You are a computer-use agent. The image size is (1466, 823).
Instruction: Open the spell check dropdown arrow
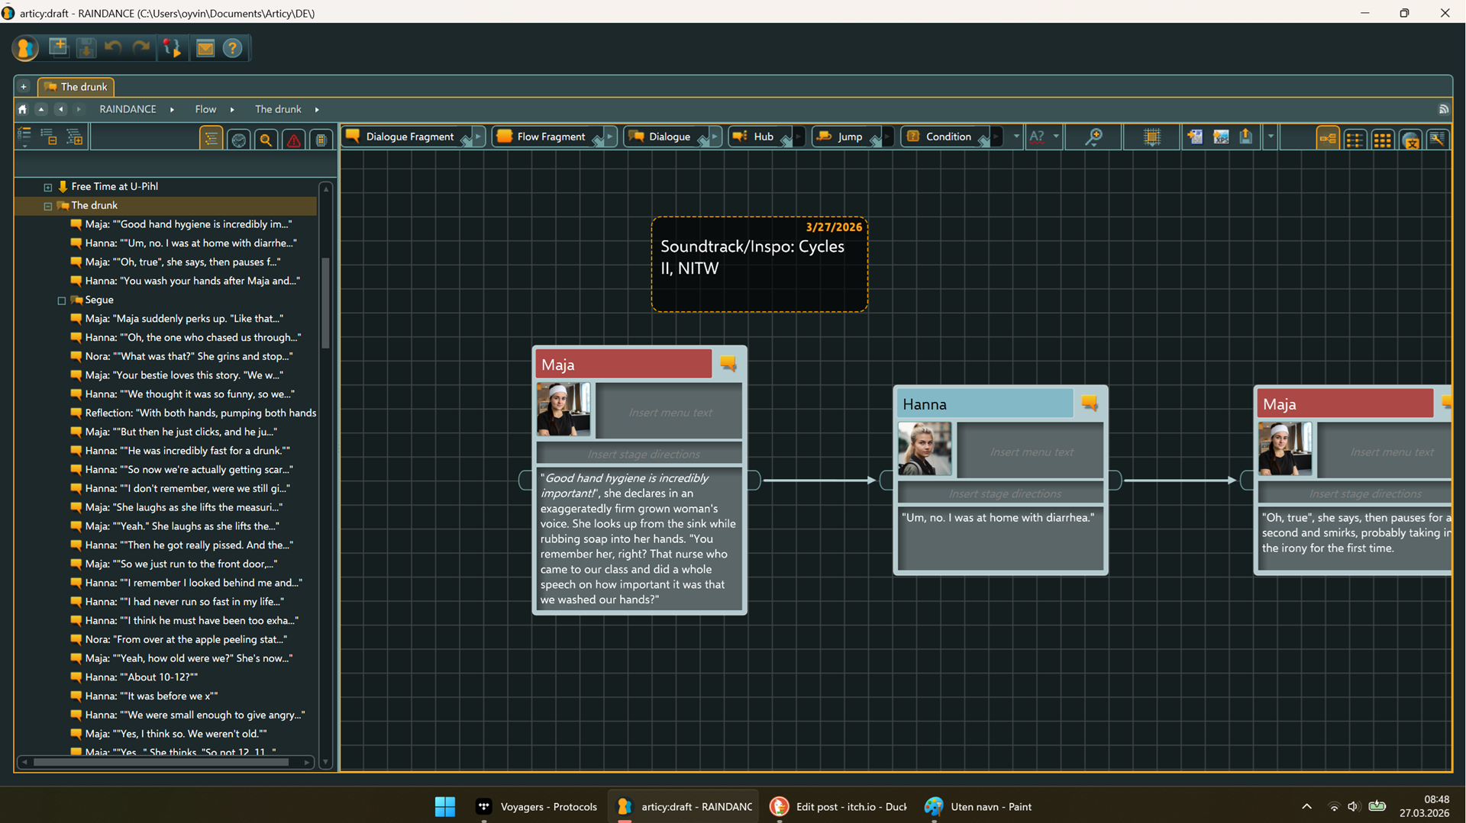1056,137
